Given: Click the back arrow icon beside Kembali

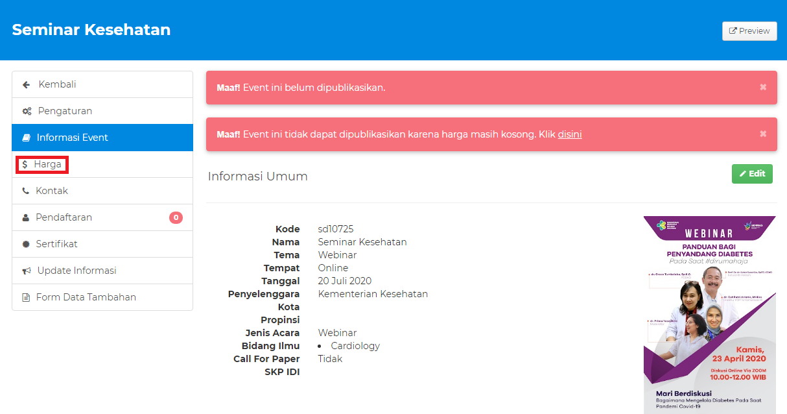Looking at the screenshot, I should (27, 85).
